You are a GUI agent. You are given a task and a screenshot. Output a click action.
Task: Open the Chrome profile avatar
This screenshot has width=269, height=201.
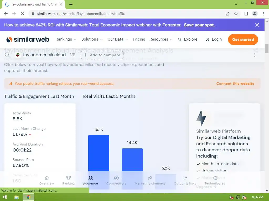[x=255, y=14]
